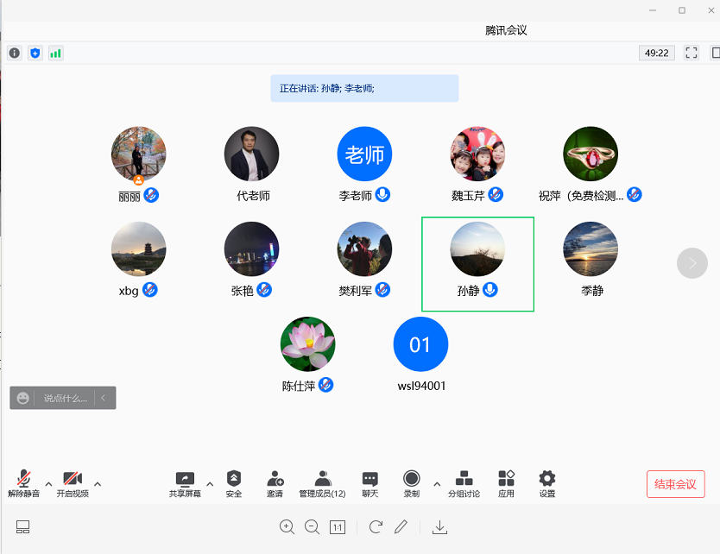720x554 pixels.
Task: Click the red 结束会议 button
Action: (675, 484)
